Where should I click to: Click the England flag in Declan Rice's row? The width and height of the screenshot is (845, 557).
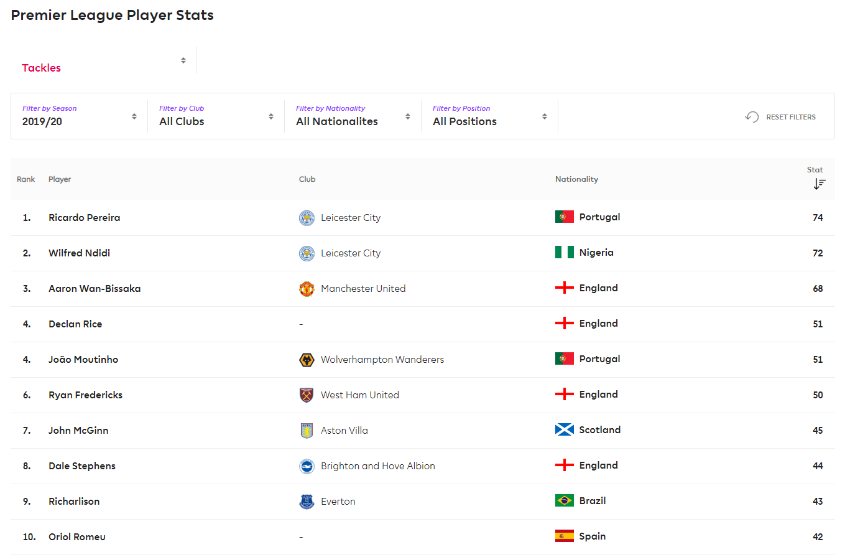tap(565, 323)
